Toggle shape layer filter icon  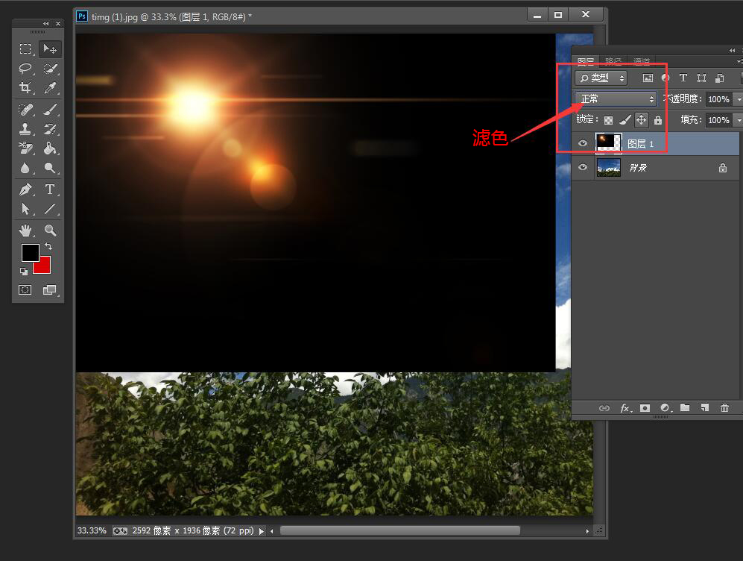click(701, 78)
